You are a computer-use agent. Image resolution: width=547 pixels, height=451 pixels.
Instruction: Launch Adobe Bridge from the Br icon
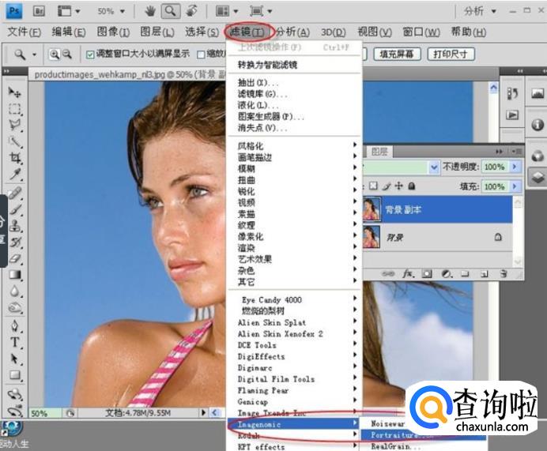coord(40,11)
